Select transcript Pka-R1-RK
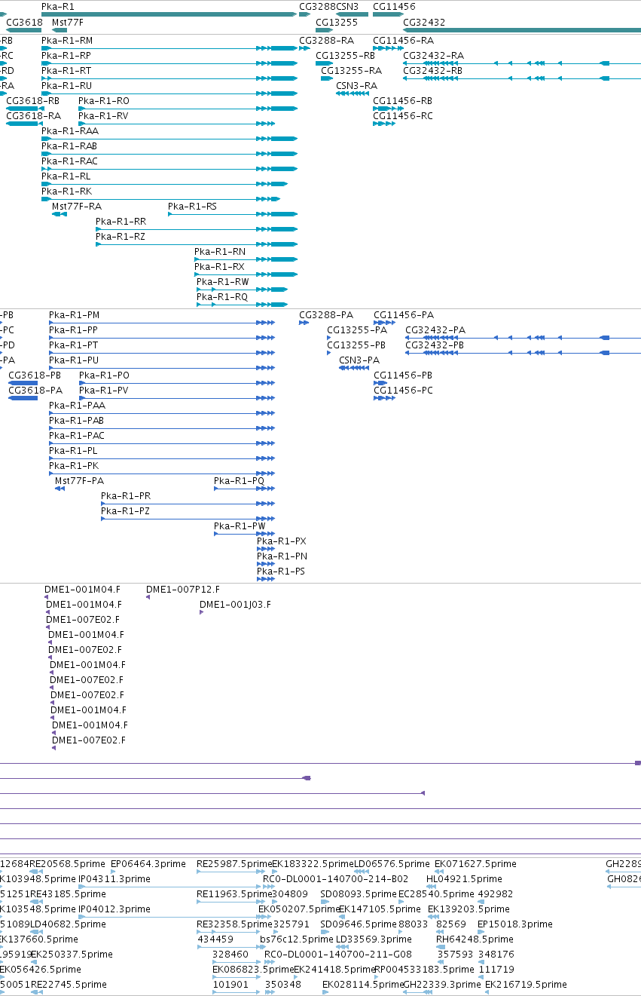641x996 pixels. [66, 192]
